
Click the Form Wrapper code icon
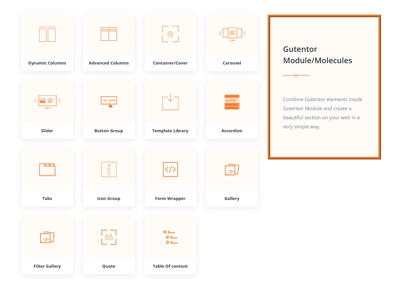pyautogui.click(x=170, y=169)
